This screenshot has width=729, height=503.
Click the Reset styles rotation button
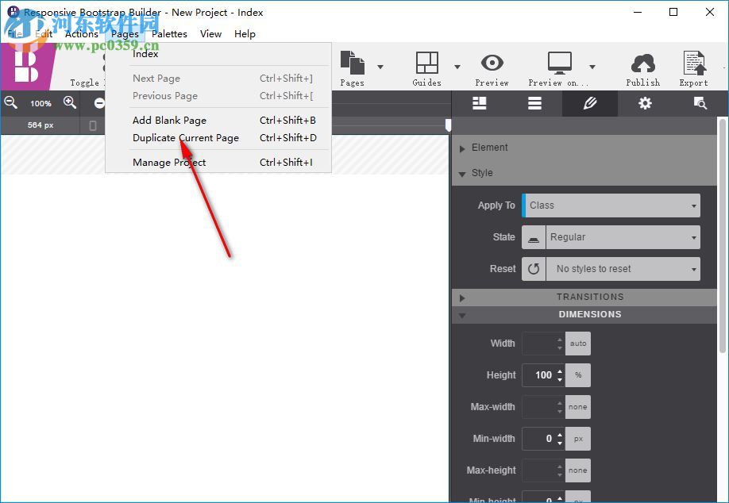pos(533,268)
